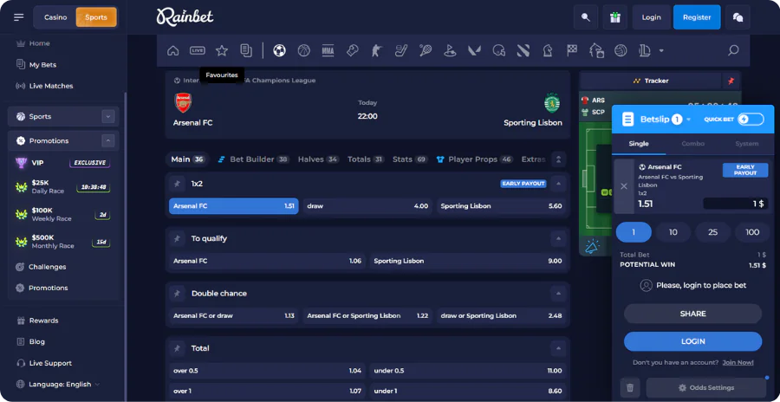This screenshot has width=780, height=402.
Task: Switch betslip to Combo tab
Action: click(693, 143)
